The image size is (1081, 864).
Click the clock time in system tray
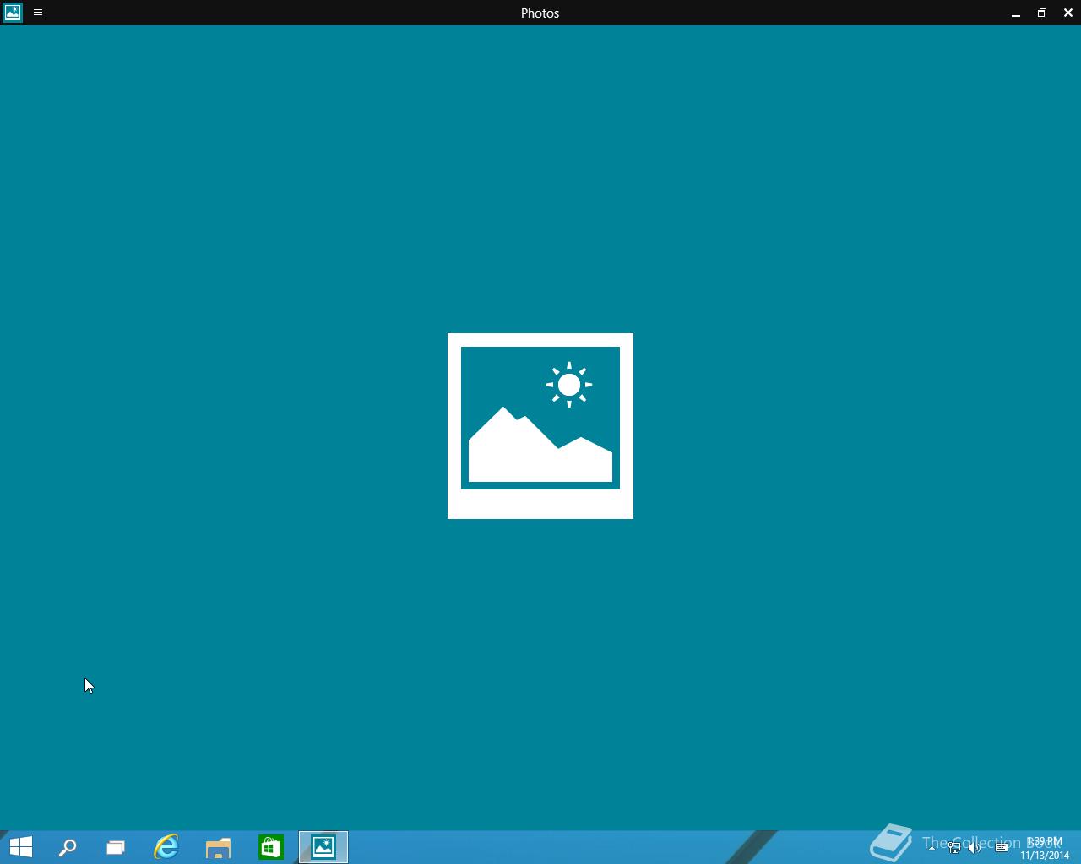(x=1045, y=841)
